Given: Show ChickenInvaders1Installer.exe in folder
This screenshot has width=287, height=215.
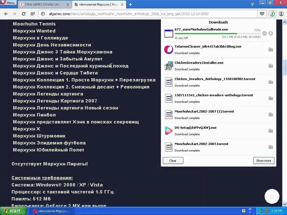Looking at the screenshot, I should [x=271, y=66].
